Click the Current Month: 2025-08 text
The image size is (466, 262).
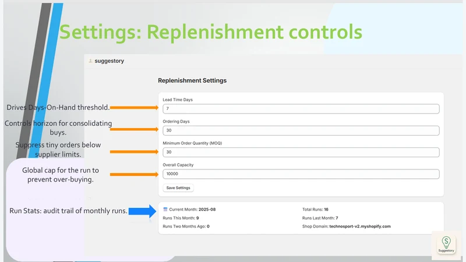tap(192, 210)
